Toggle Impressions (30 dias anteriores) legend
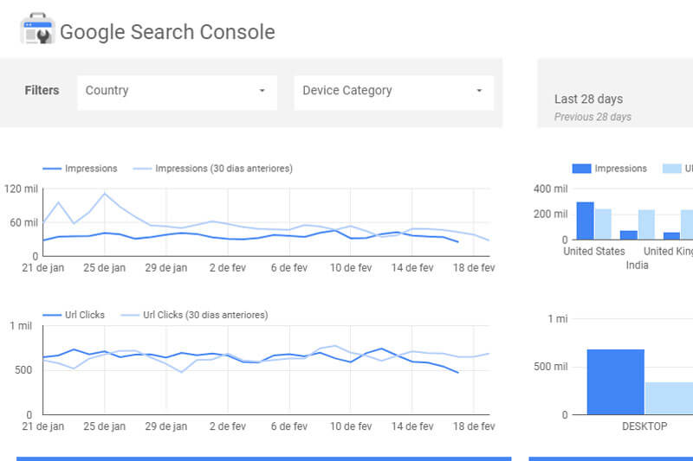The image size is (693, 461). (213, 169)
